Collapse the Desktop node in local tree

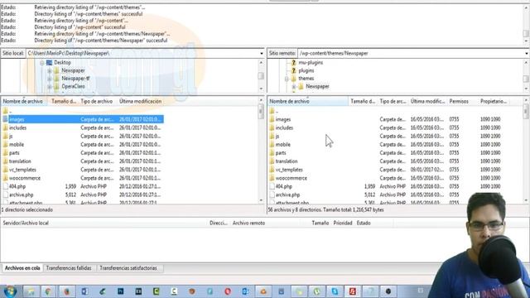point(42,63)
